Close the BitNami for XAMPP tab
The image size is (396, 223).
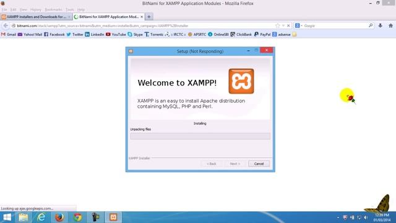tap(142, 17)
